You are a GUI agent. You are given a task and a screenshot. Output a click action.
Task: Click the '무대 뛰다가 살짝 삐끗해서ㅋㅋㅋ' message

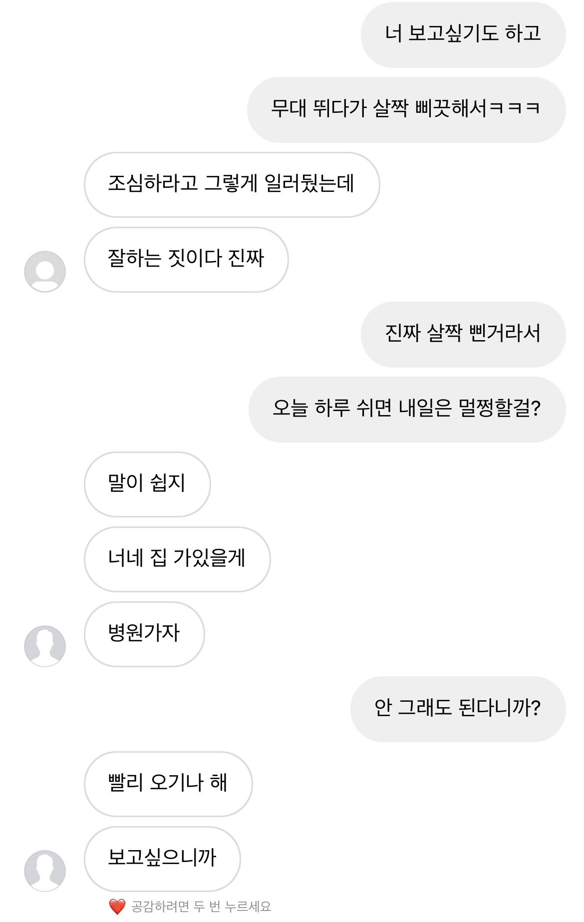pos(406,109)
